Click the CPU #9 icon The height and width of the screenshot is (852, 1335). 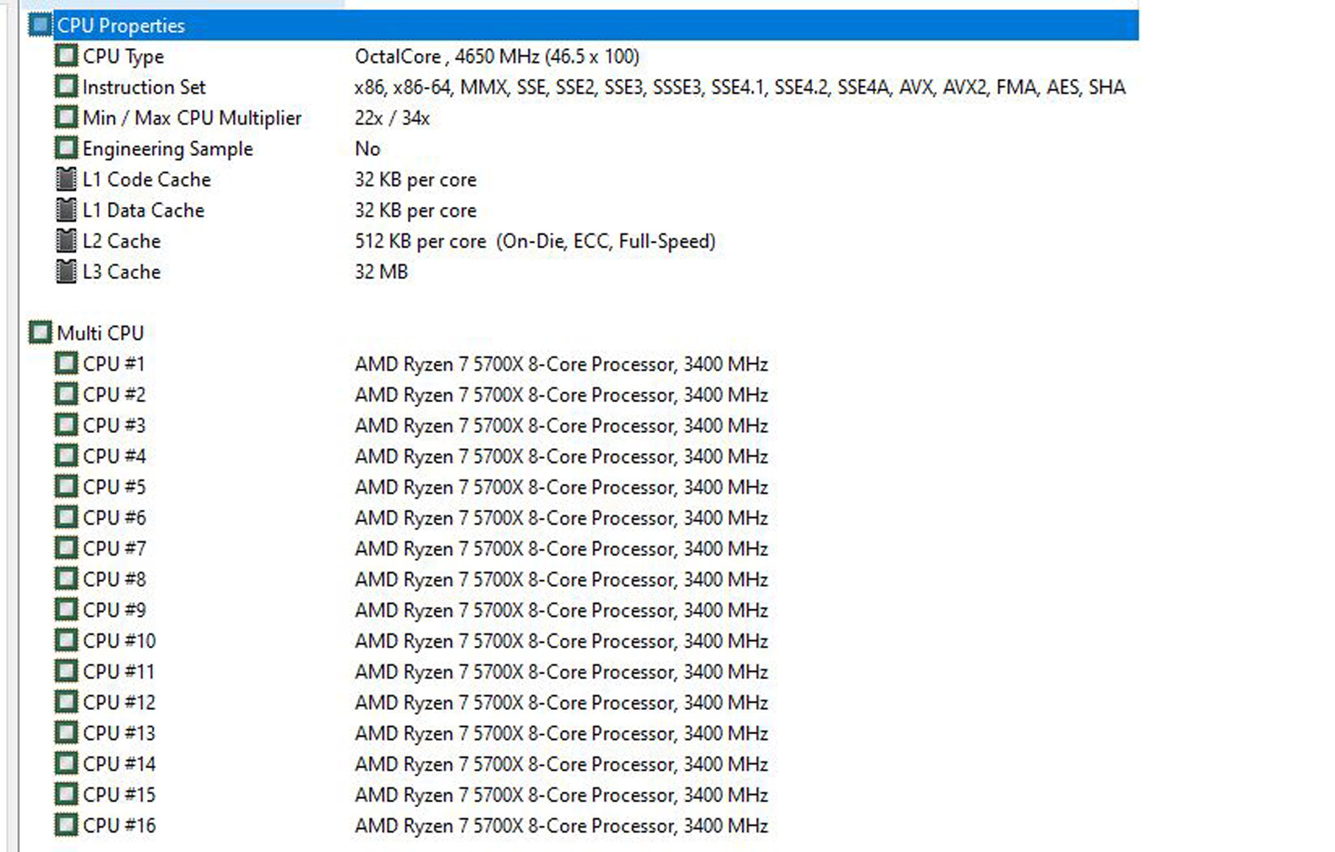66,610
